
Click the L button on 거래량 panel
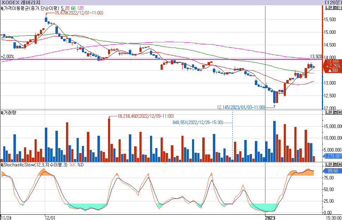327,112
